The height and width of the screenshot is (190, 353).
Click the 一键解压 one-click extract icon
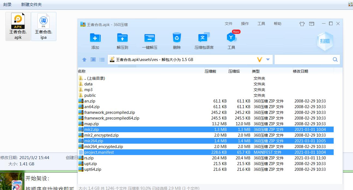pyautogui.click(x=149, y=38)
